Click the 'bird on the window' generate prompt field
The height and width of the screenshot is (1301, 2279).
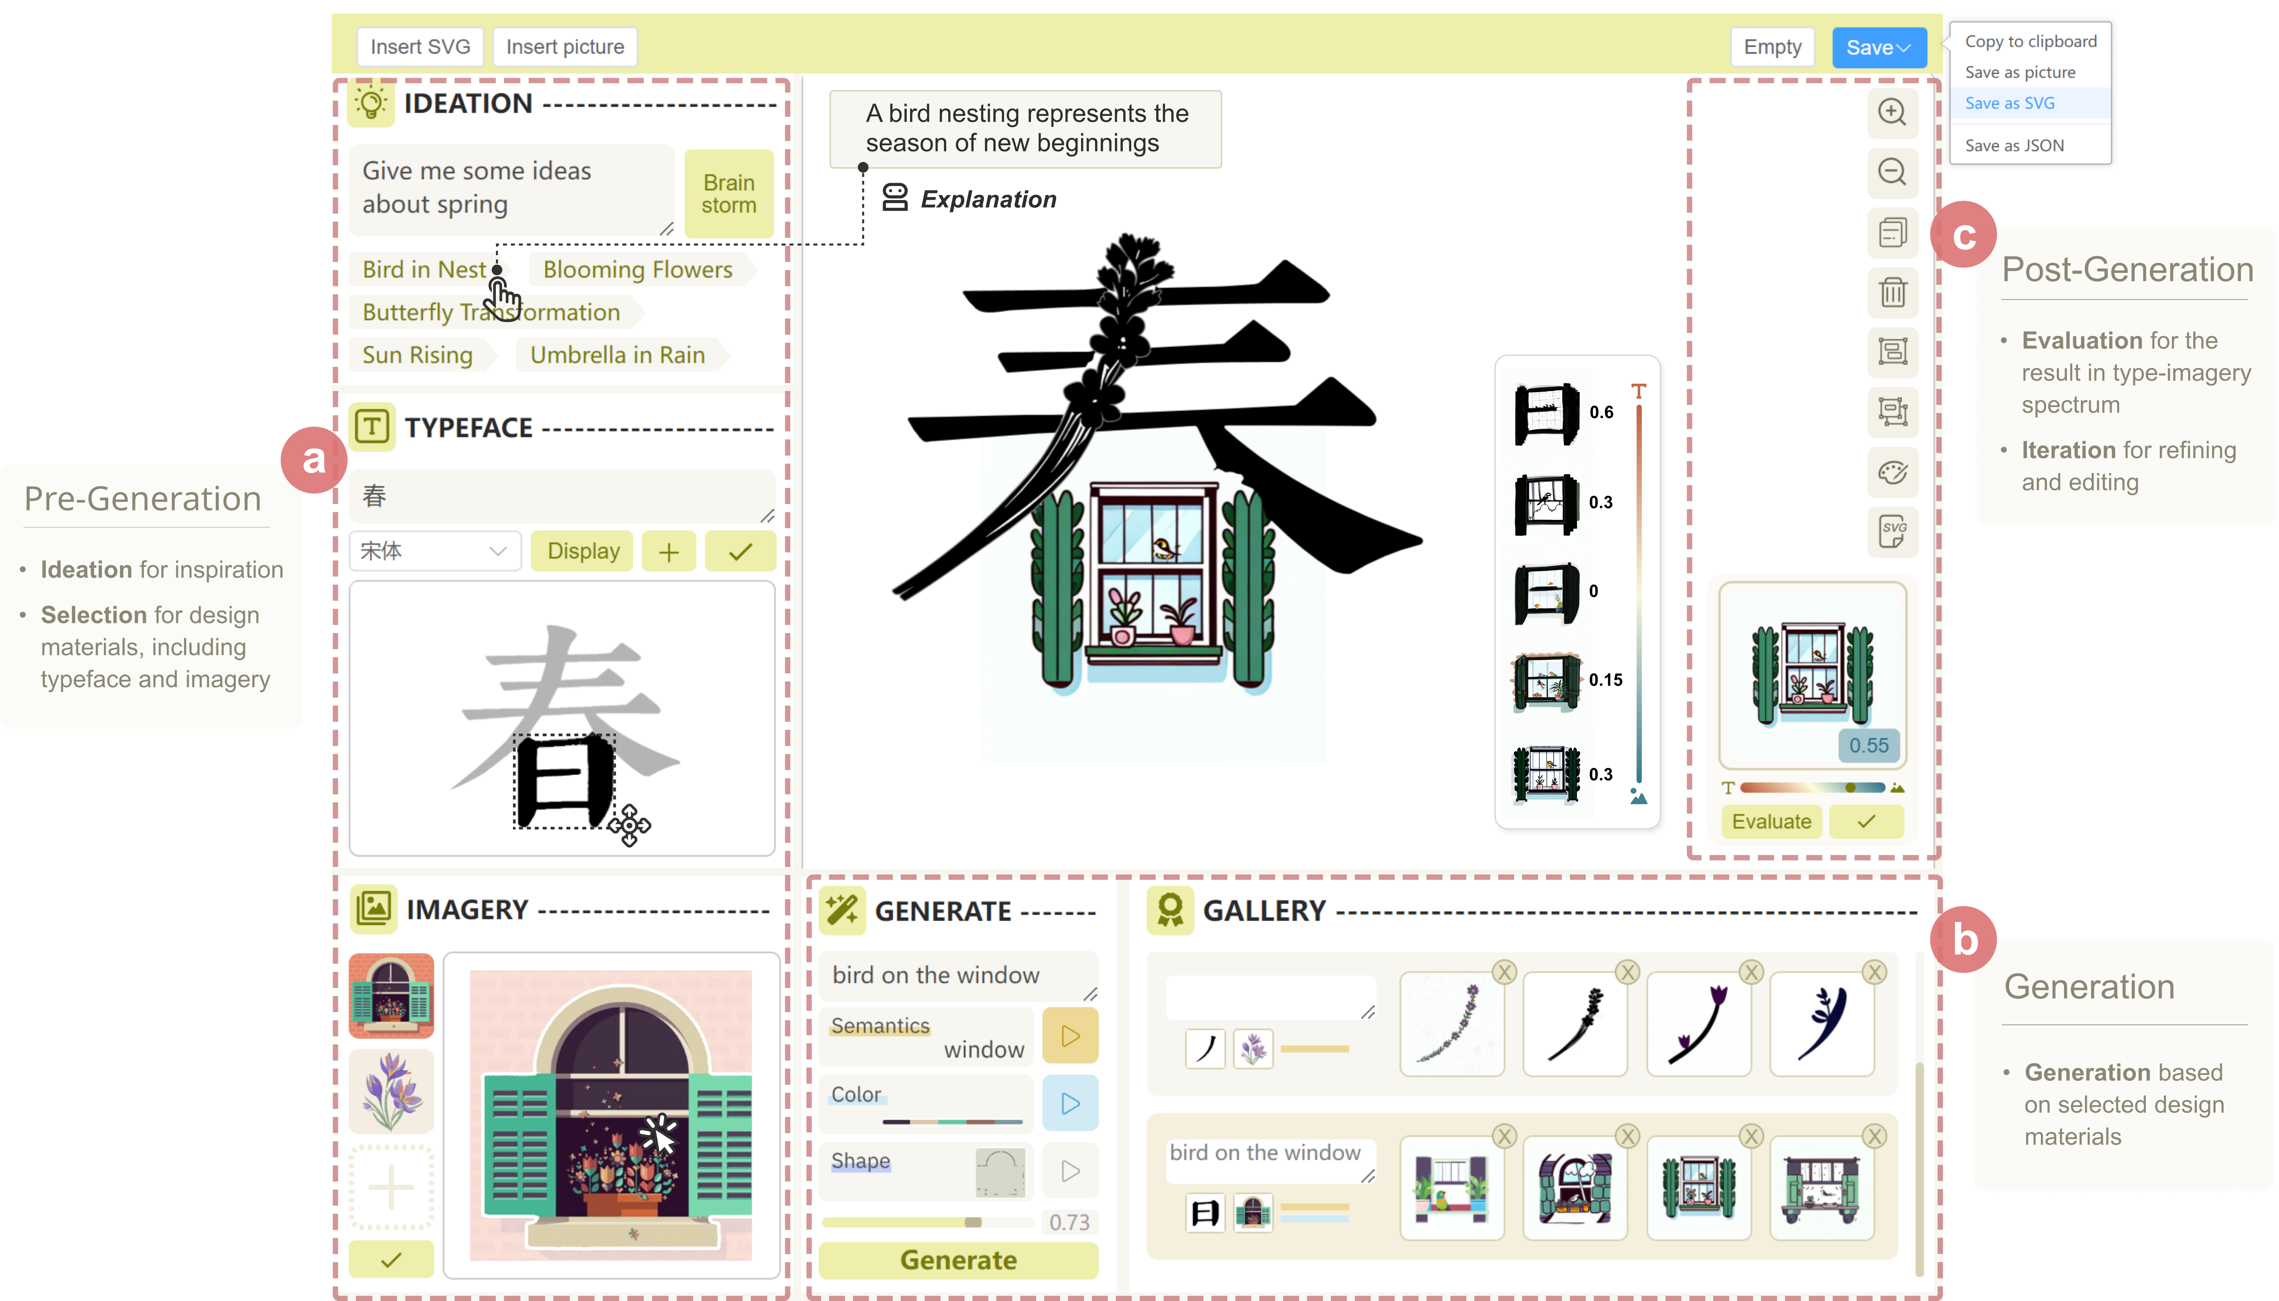958,976
